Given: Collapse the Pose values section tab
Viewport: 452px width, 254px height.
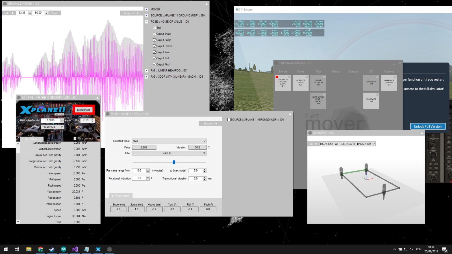Looking at the screenshot, I should coord(121,196).
